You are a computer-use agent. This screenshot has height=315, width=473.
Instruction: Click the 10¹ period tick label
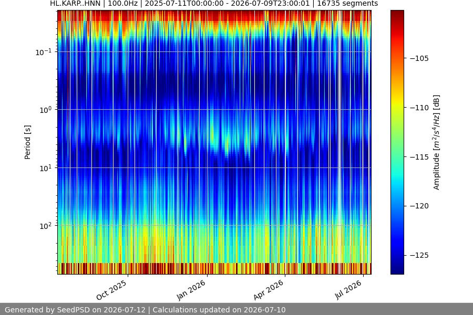click(46, 168)
